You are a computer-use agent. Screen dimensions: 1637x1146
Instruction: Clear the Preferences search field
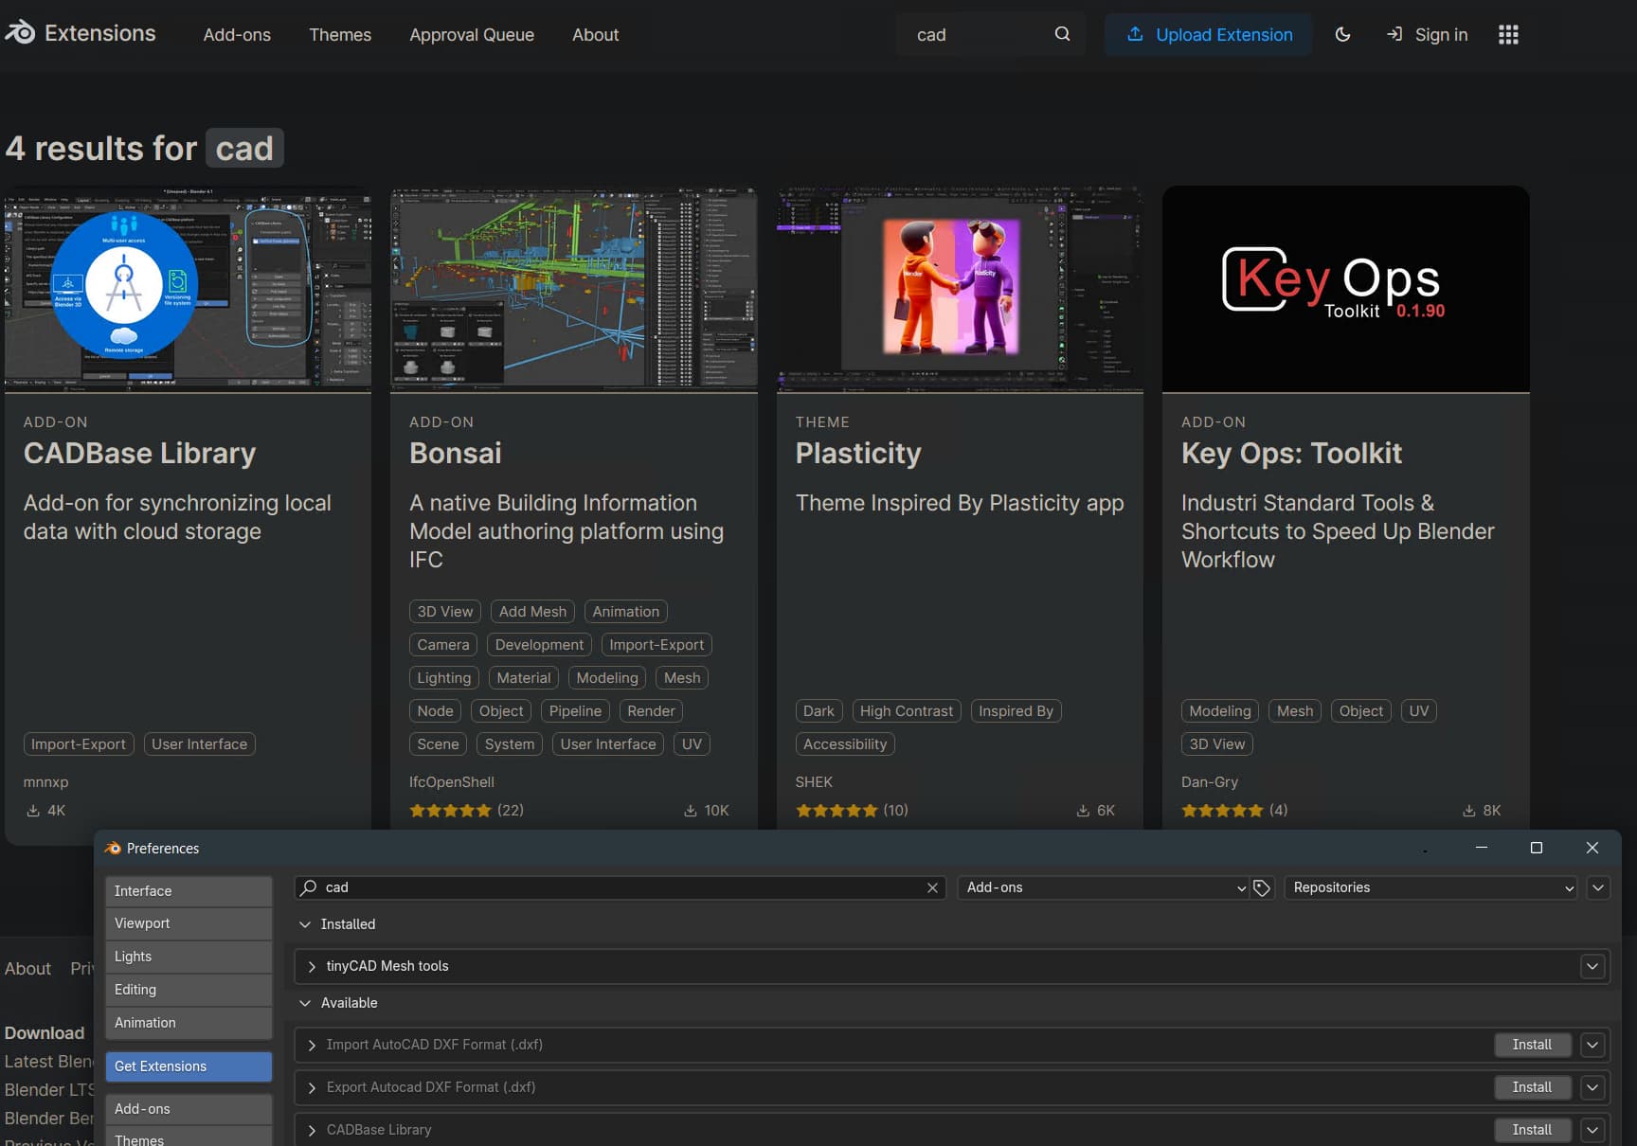(932, 887)
